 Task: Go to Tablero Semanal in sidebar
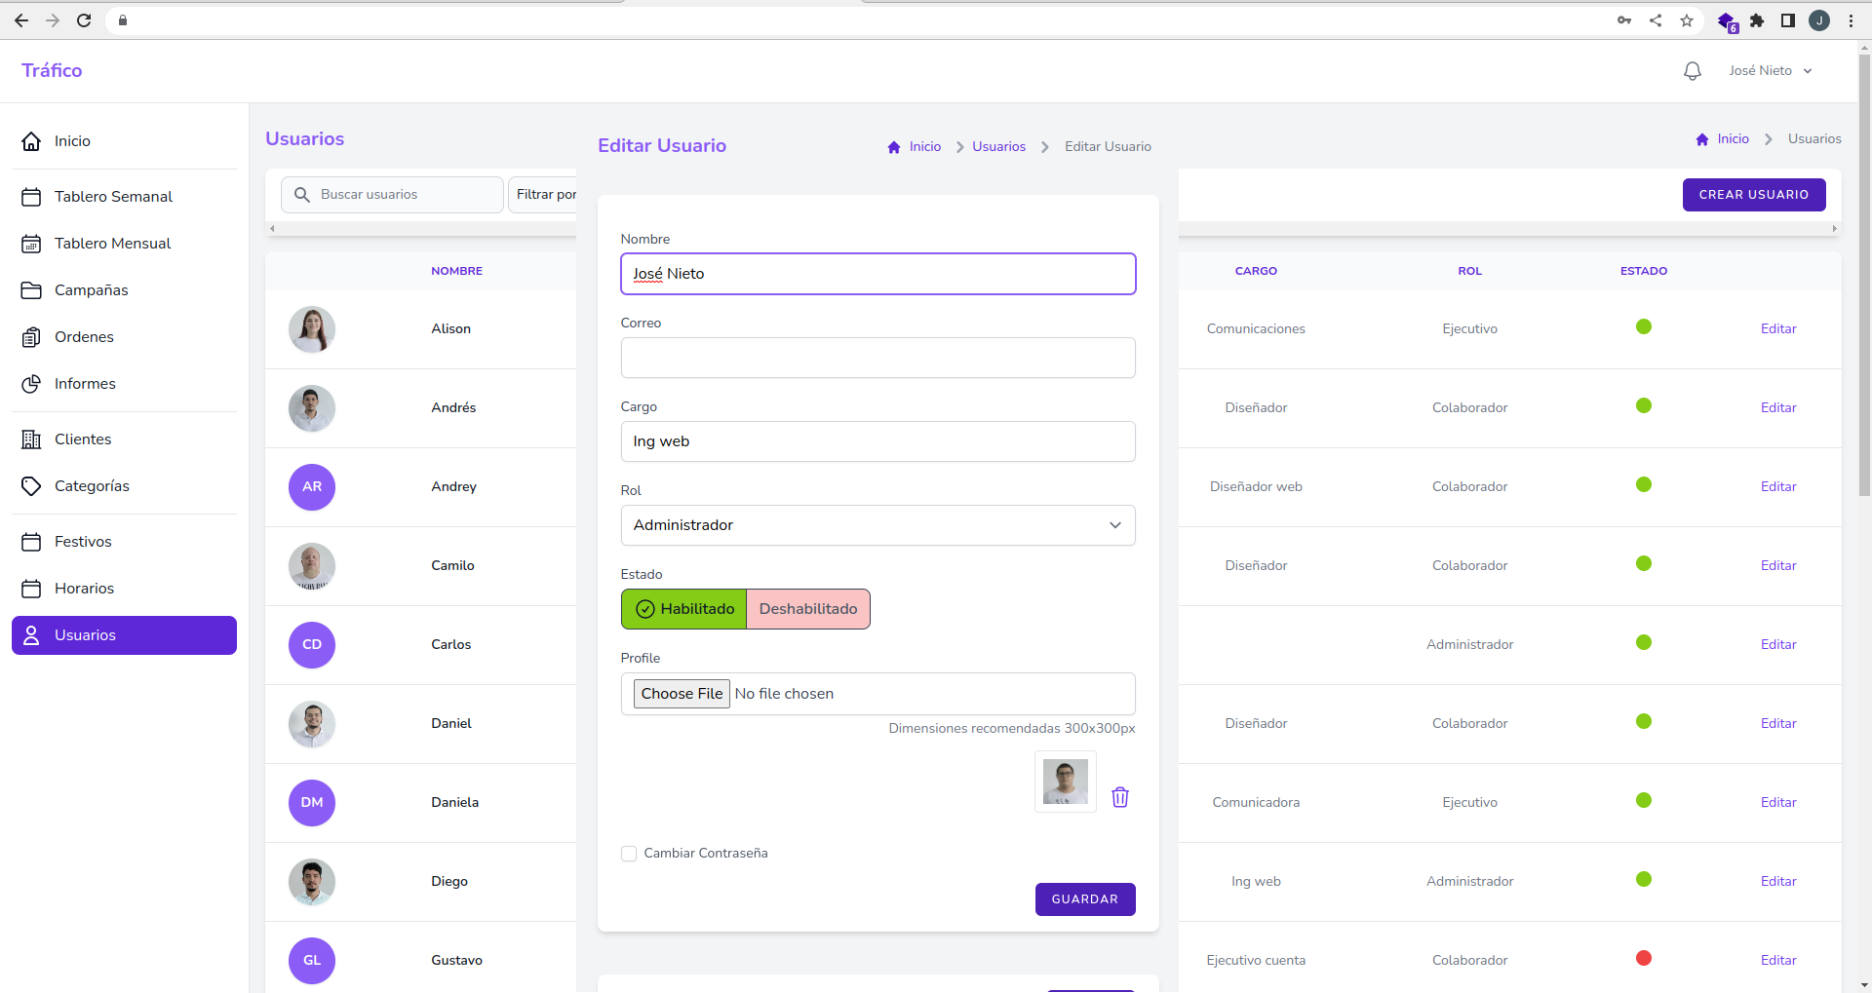113,197
